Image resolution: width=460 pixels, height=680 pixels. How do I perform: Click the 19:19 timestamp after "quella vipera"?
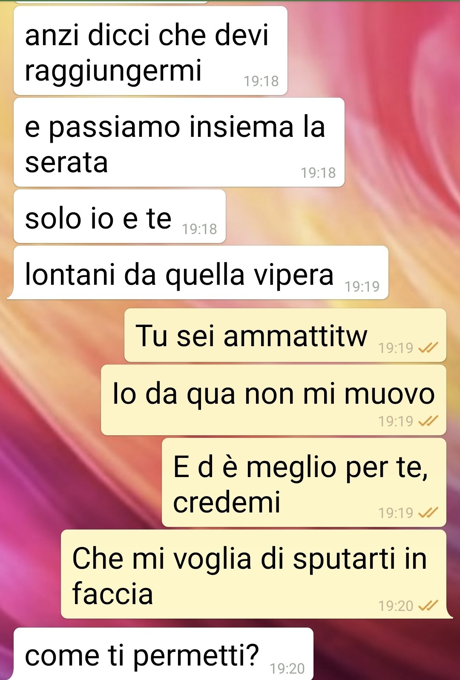click(362, 286)
